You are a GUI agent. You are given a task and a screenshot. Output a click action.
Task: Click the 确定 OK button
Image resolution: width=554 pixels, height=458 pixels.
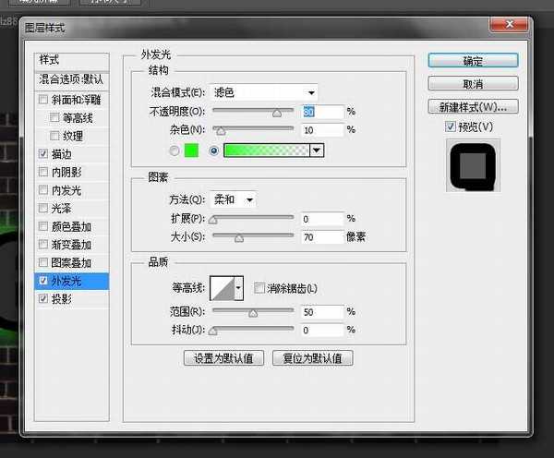click(x=472, y=61)
